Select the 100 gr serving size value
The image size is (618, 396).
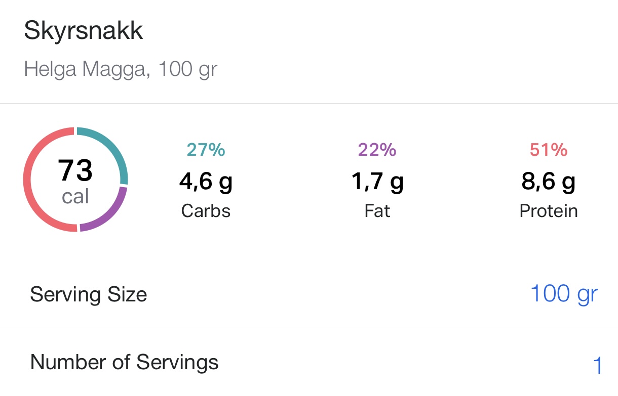[563, 294]
